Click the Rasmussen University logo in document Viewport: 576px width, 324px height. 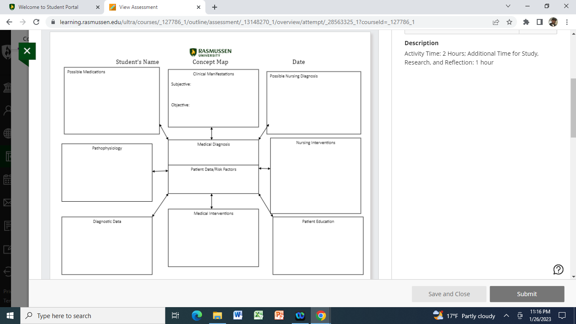[x=210, y=52]
